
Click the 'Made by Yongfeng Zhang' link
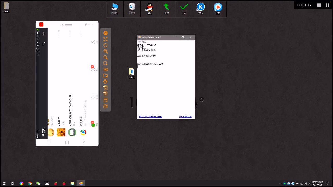(x=151, y=117)
